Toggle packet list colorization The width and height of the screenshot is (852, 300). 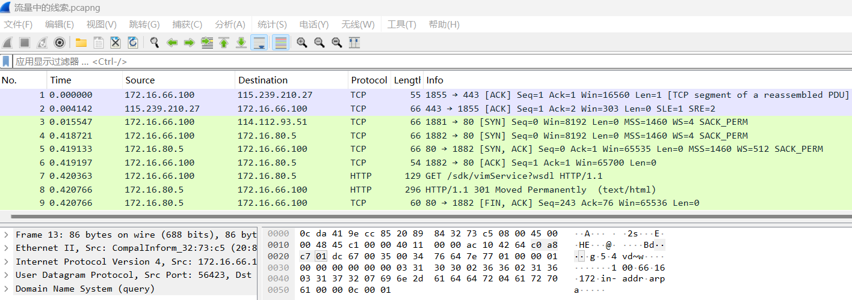[x=280, y=43]
